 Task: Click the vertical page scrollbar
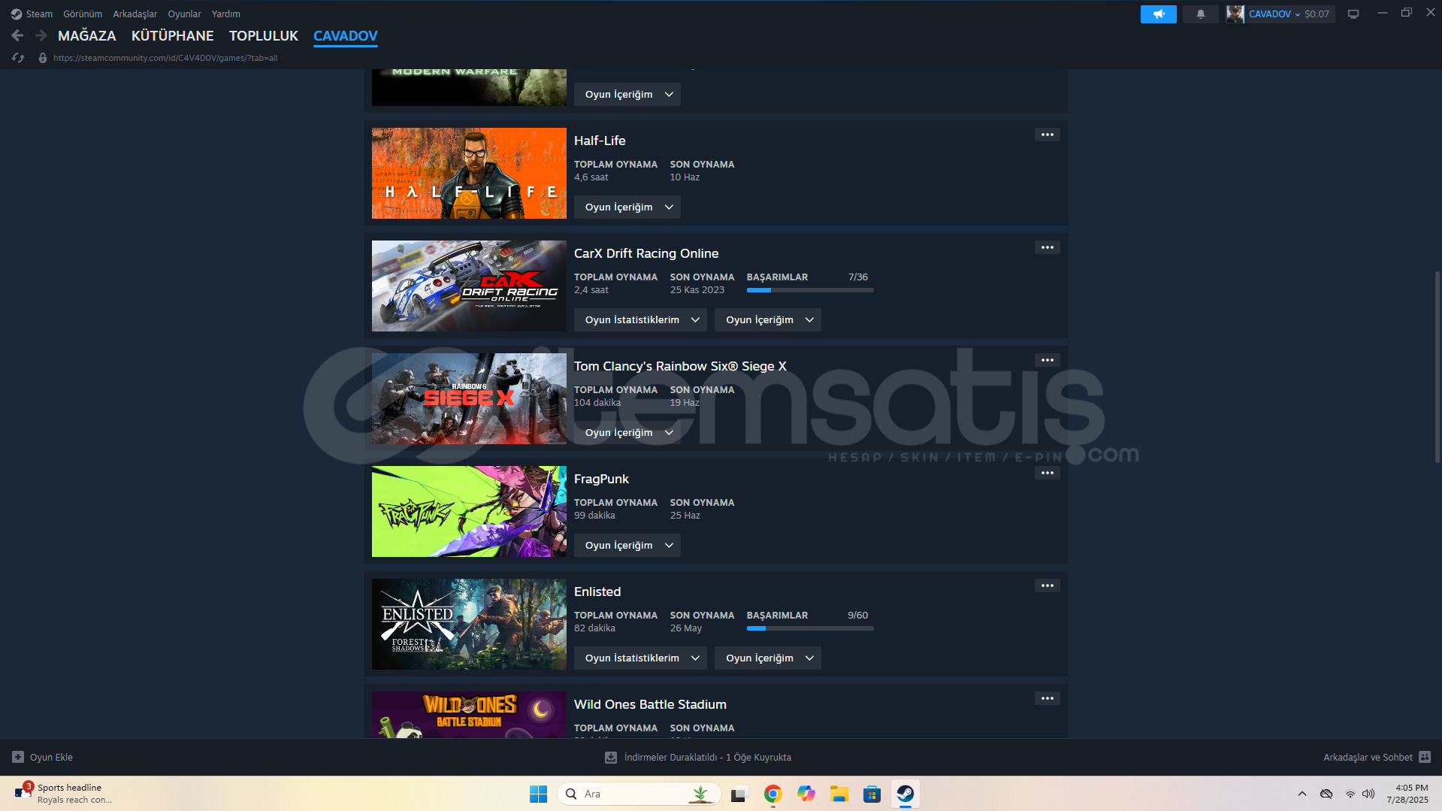(x=1437, y=367)
